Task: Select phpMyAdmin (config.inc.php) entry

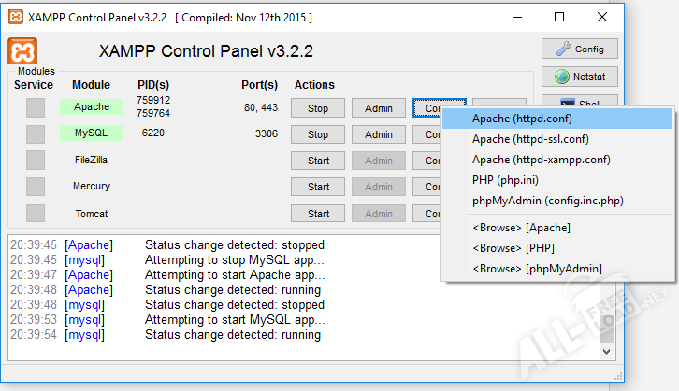Action: pyautogui.click(x=547, y=201)
